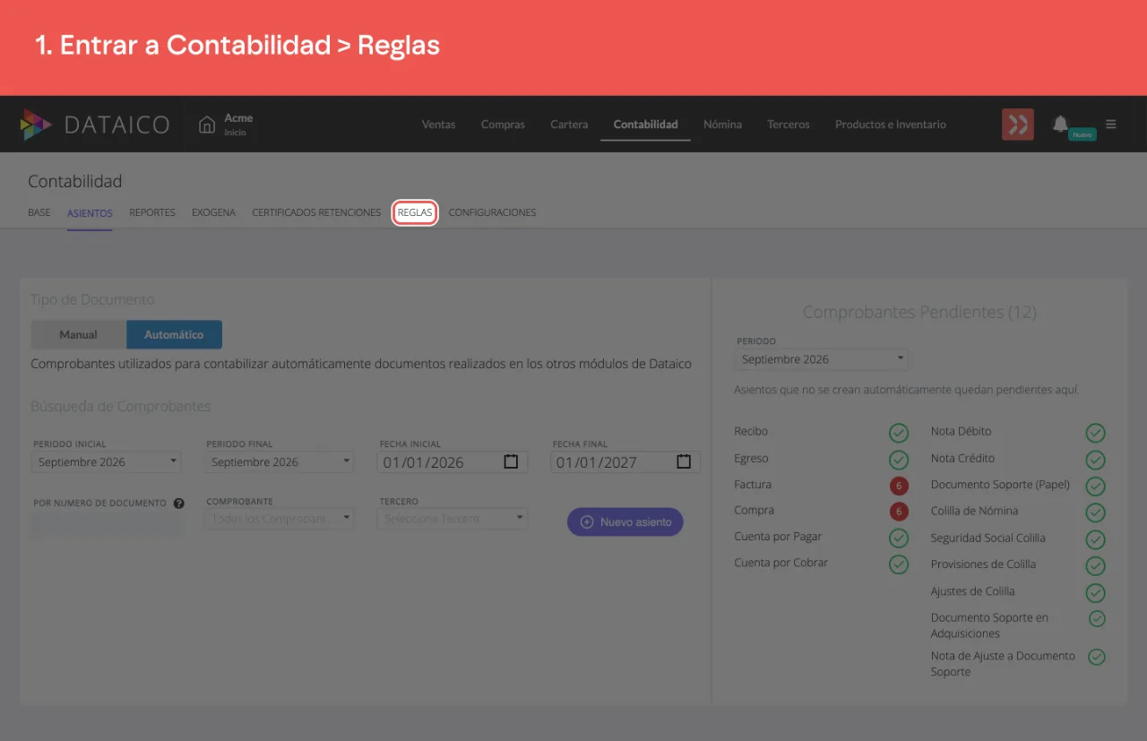Click the green check next to Egreso

(899, 460)
